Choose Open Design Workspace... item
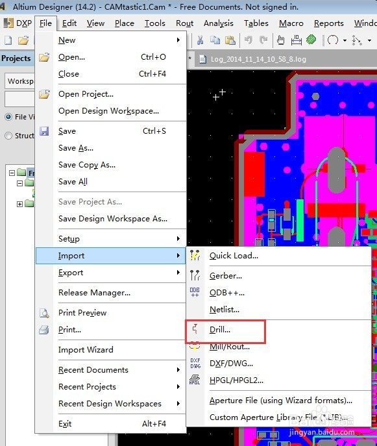The height and width of the screenshot is (446, 377). click(111, 111)
